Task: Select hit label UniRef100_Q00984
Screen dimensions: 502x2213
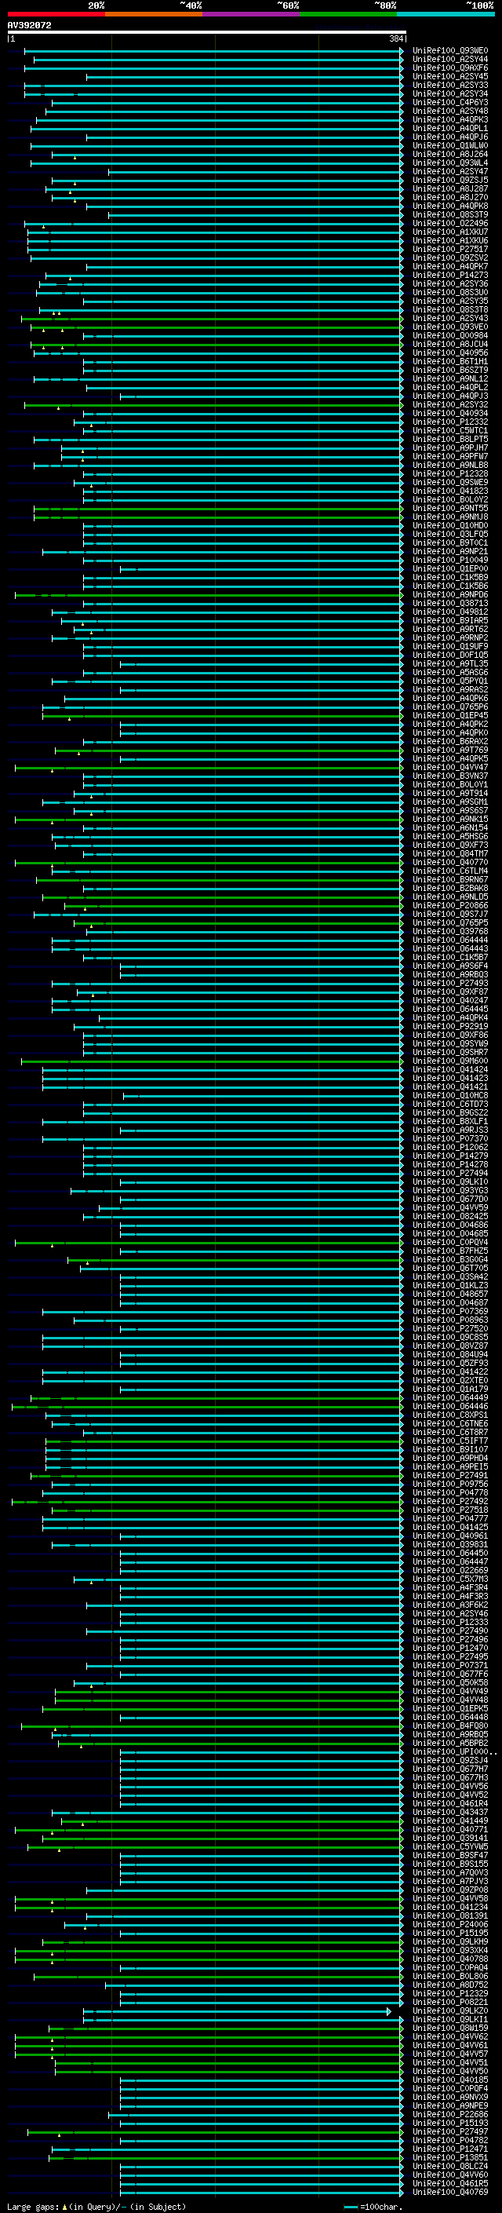Action: [450, 336]
